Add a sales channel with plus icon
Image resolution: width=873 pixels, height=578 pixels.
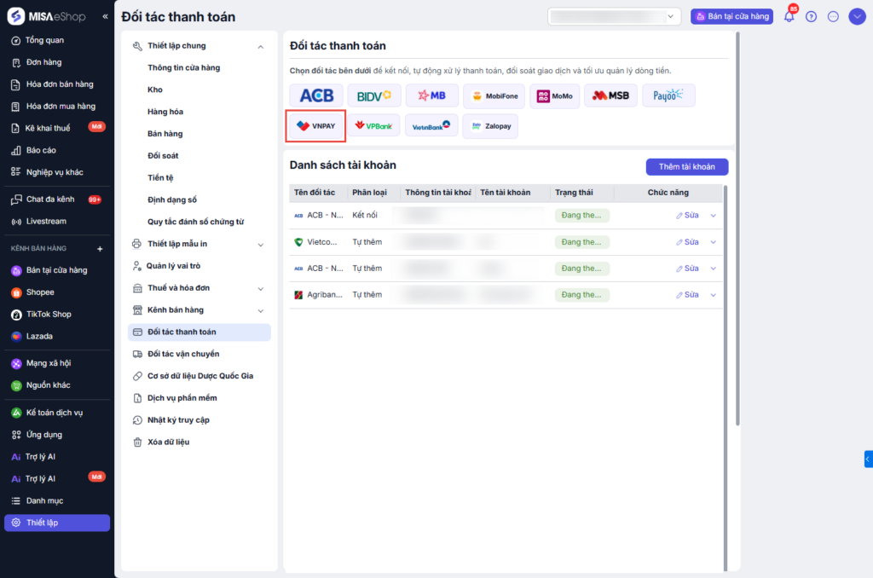click(x=100, y=249)
